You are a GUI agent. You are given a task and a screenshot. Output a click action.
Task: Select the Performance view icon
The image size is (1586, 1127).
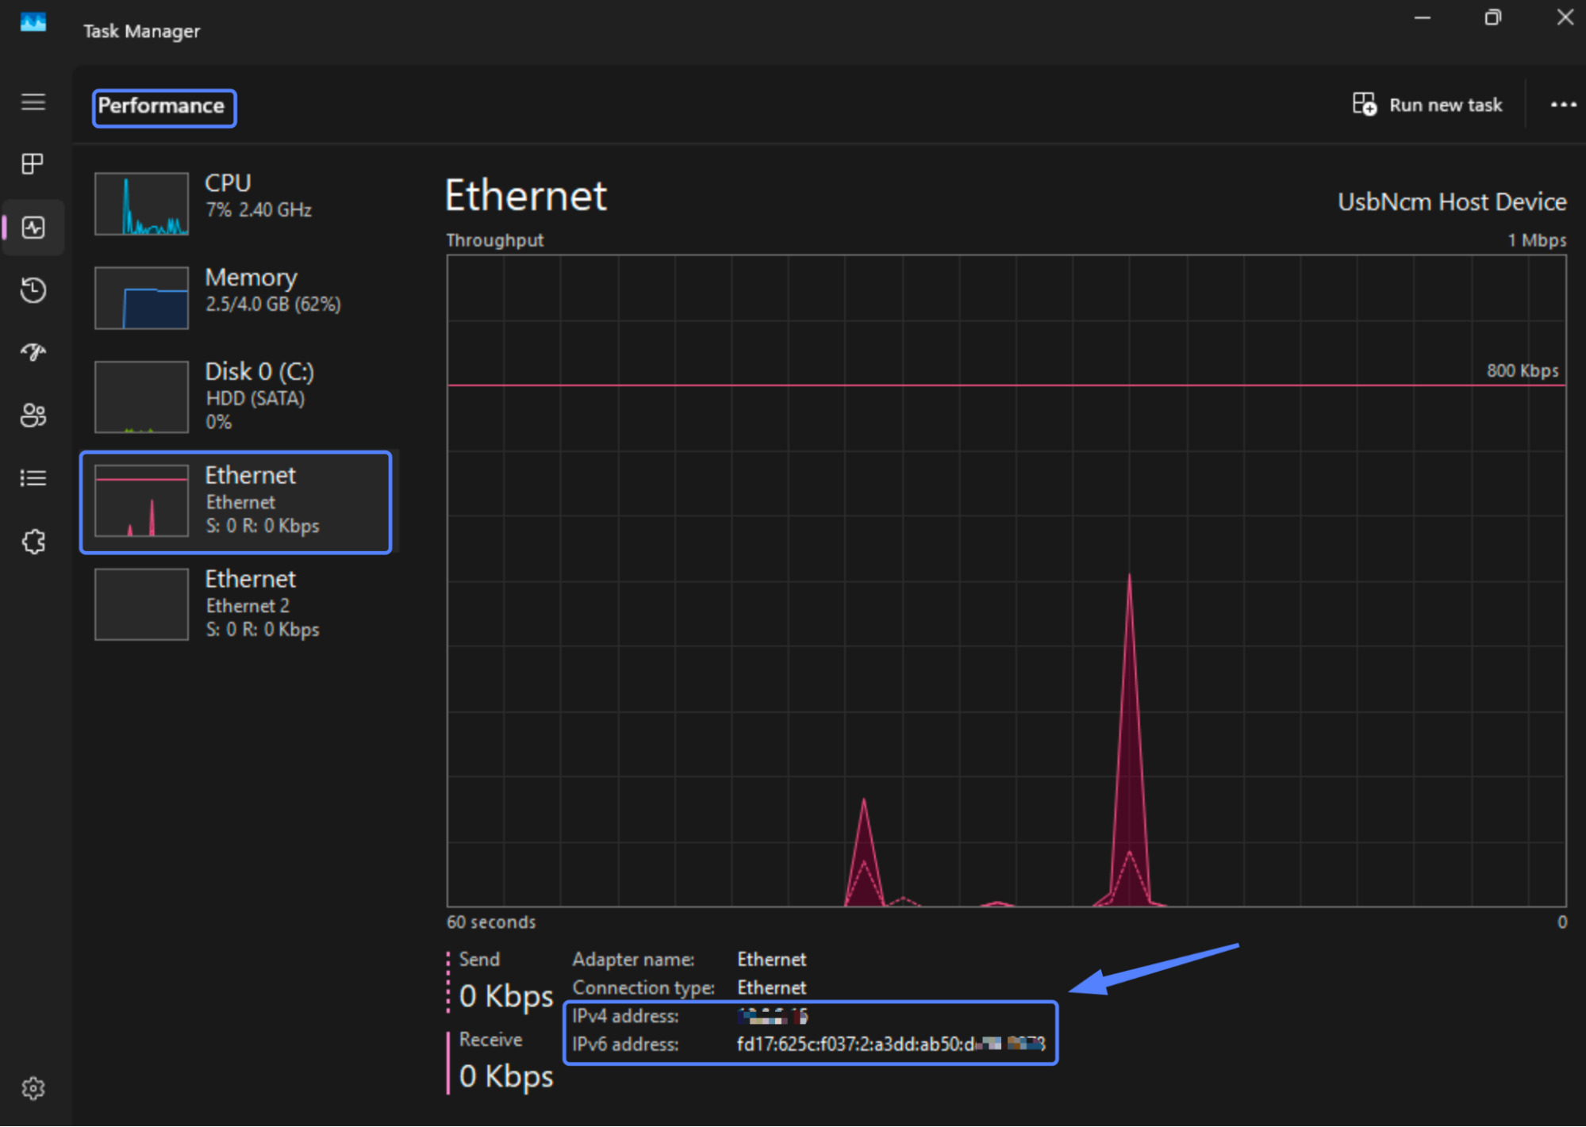pos(33,228)
